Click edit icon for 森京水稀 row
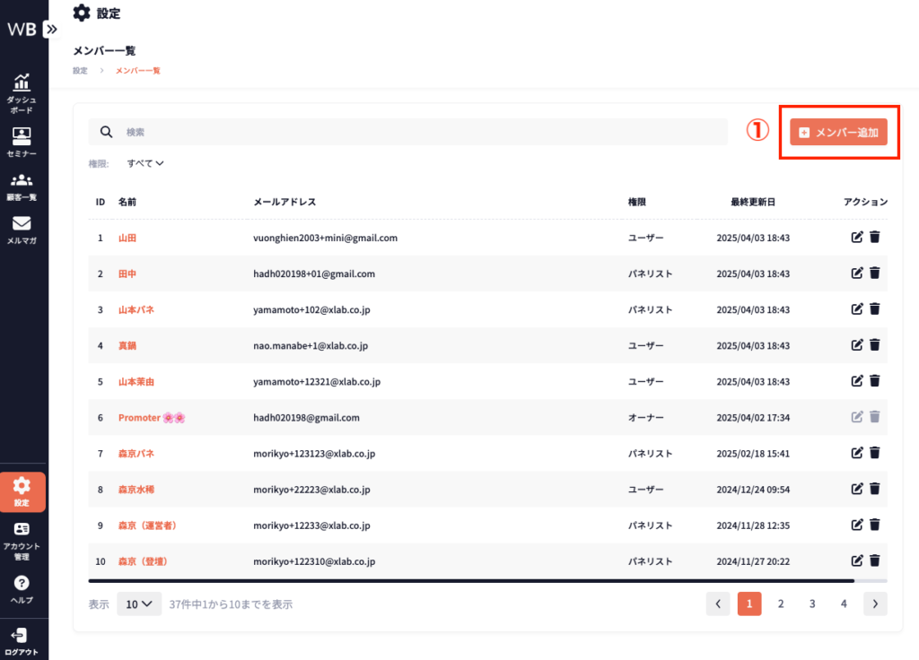 click(x=857, y=489)
